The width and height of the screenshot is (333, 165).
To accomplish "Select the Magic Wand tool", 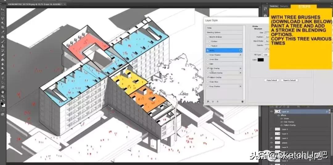I will [3, 23].
